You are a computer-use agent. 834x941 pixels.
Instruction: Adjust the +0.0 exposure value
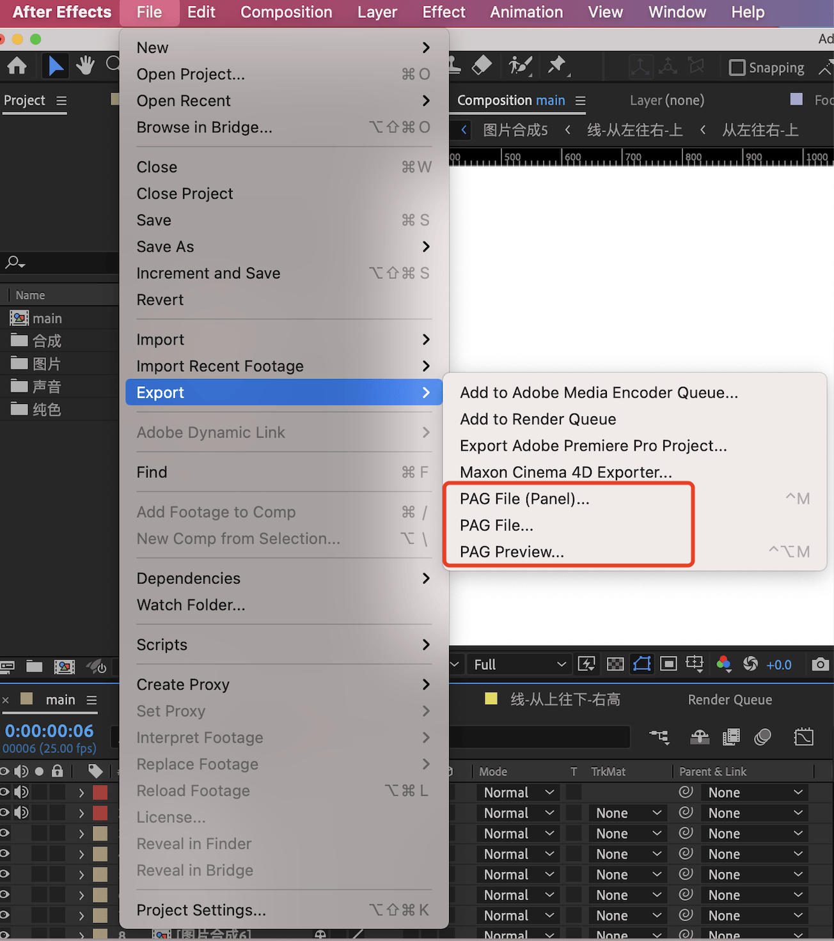(x=779, y=665)
